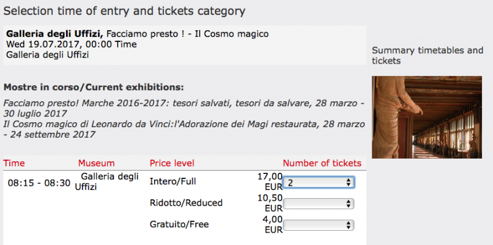Open the Ridotto/Reduced ticket quantity dropdown
Image resolution: width=493 pixels, height=245 pixels.
pyautogui.click(x=319, y=204)
